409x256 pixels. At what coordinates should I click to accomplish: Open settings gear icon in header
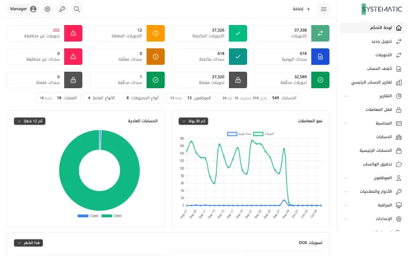click(x=47, y=9)
